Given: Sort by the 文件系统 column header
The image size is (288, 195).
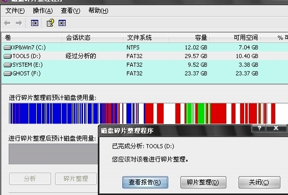Looking at the screenshot, I should (x=146, y=38).
